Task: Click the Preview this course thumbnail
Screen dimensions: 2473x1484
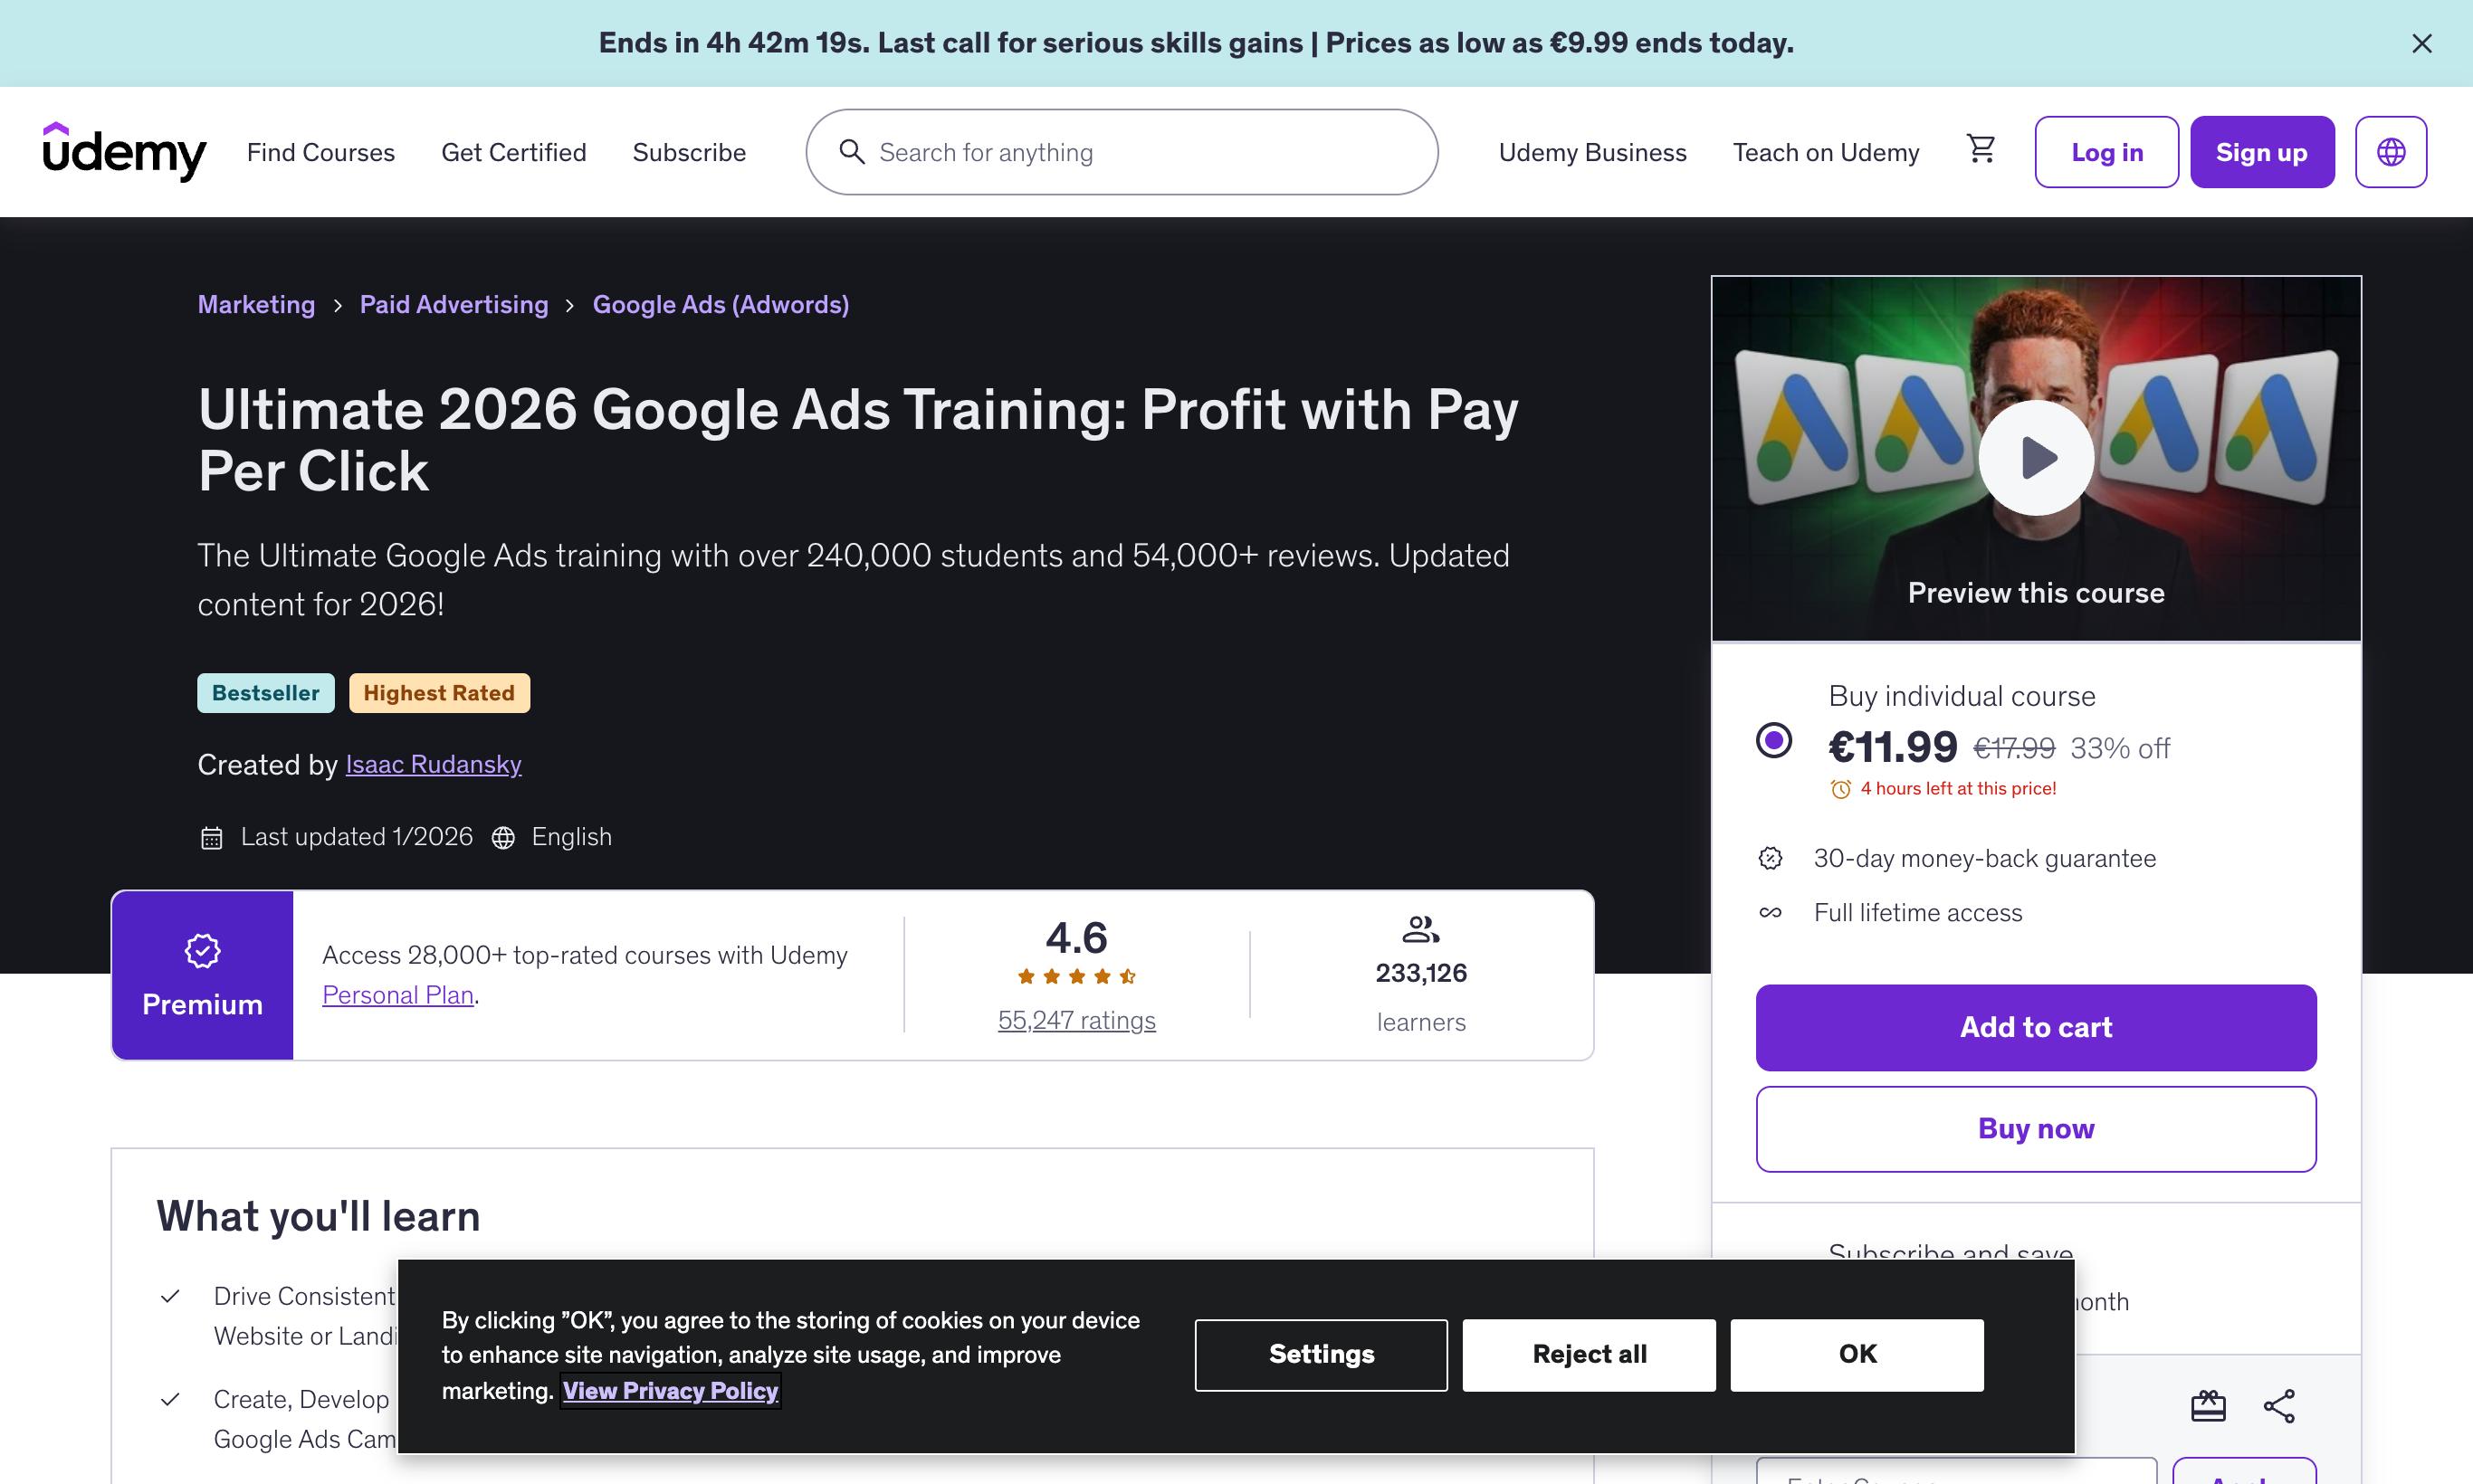Action: 2036,458
